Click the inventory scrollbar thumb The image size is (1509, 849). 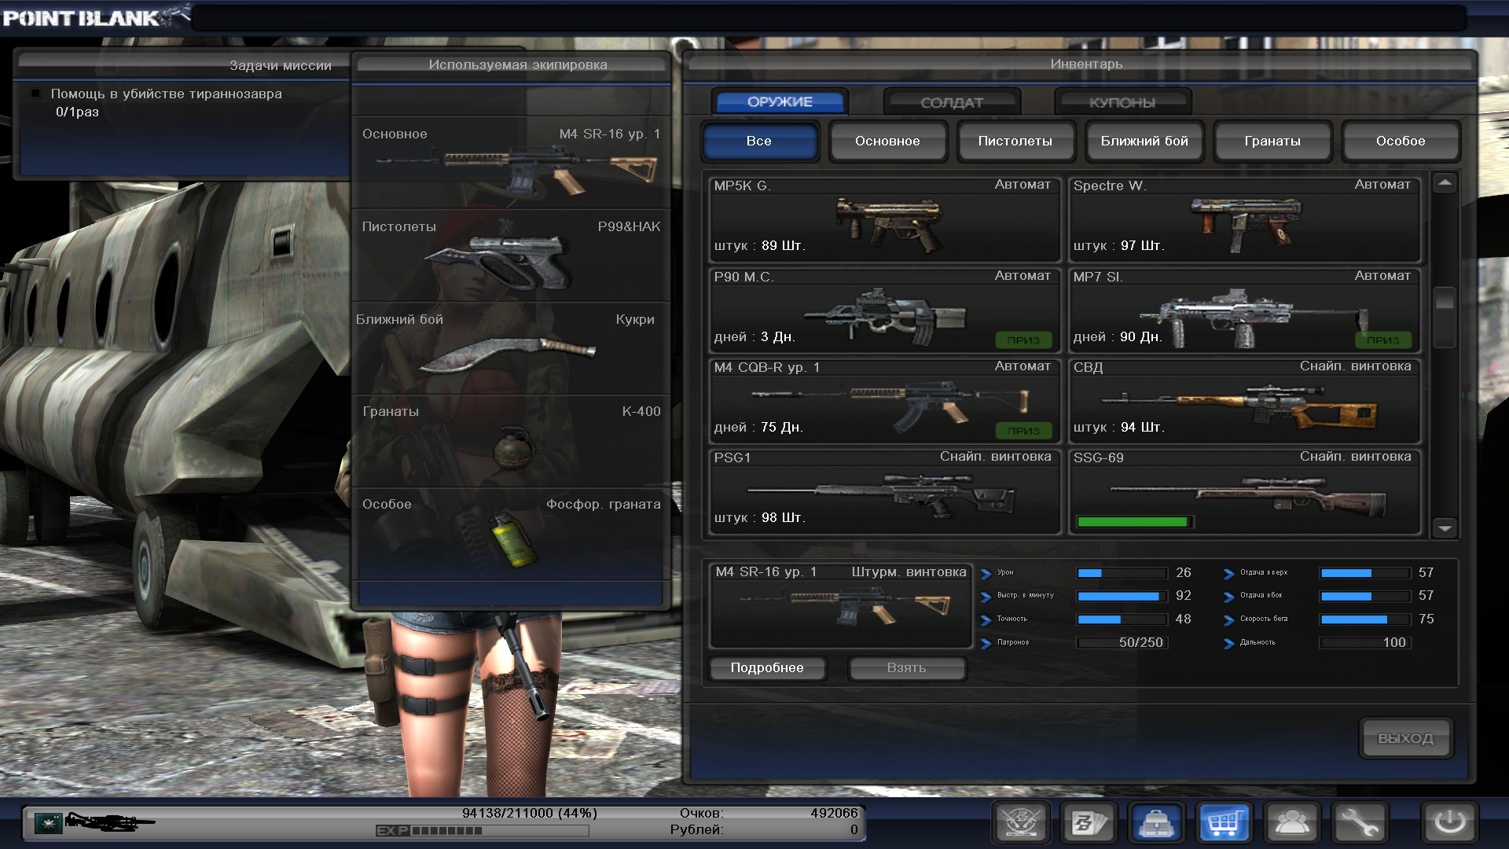click(1445, 318)
